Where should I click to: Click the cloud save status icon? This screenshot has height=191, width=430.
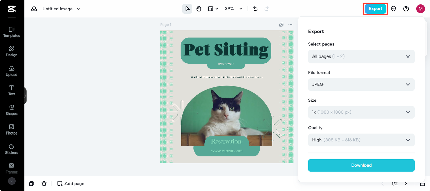pyautogui.click(x=34, y=9)
